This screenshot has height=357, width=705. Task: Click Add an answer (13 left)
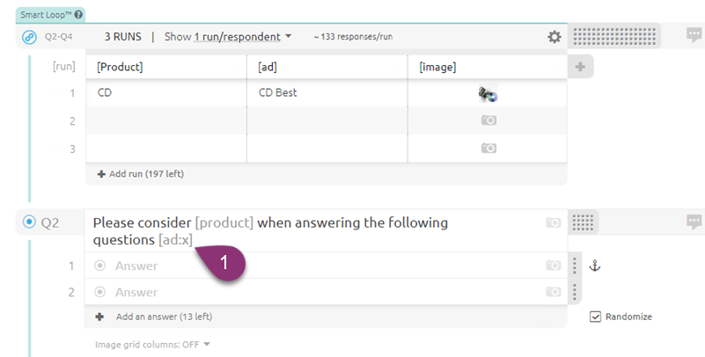pos(154,317)
